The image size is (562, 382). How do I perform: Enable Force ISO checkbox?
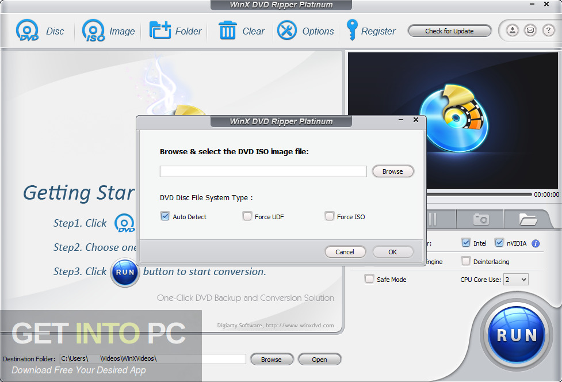[329, 216]
